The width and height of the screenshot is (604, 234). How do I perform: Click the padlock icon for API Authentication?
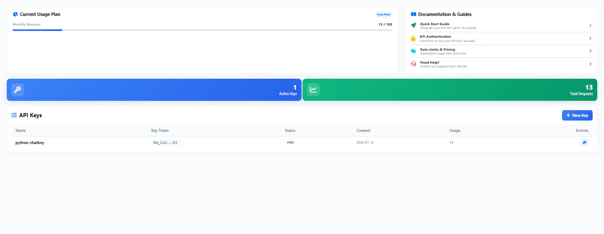(x=413, y=39)
